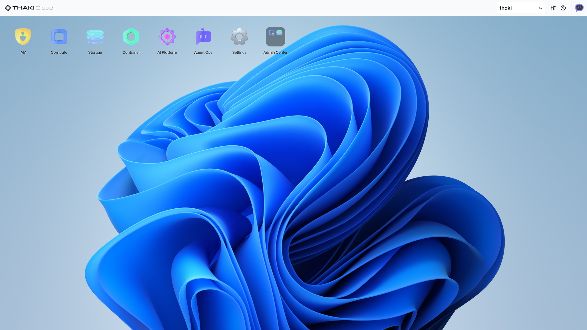Click the THAKI Cloud logo
Image resolution: width=587 pixels, height=330 pixels.
pyautogui.click(x=29, y=8)
